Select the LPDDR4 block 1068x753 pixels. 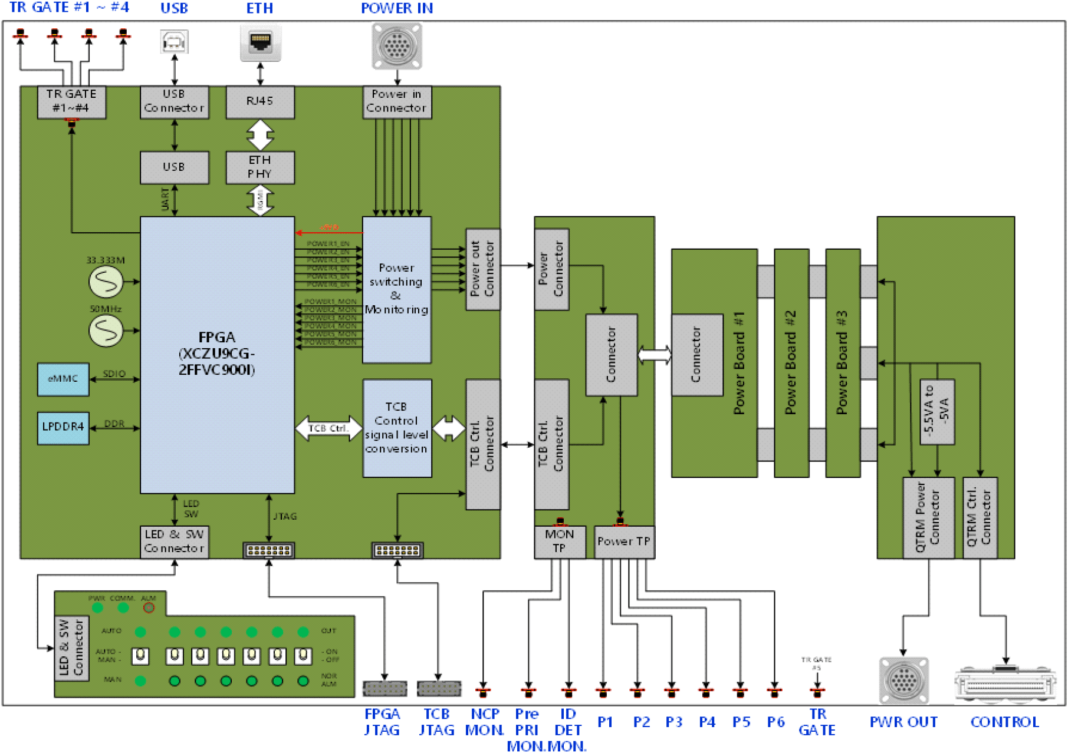click(x=63, y=428)
